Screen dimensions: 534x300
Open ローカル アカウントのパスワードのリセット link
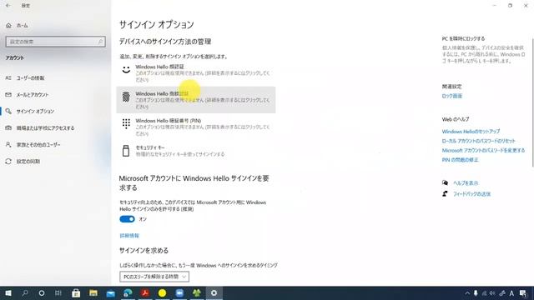click(478, 141)
